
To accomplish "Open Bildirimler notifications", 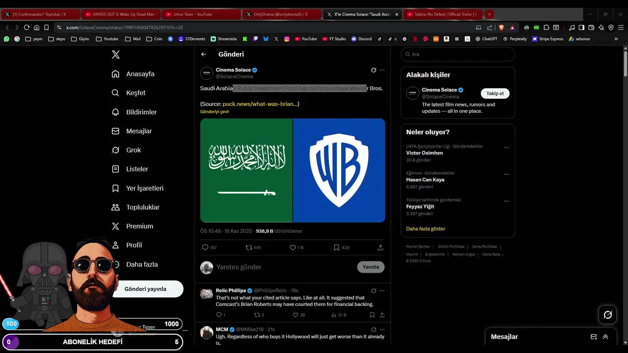I will pos(134,112).
